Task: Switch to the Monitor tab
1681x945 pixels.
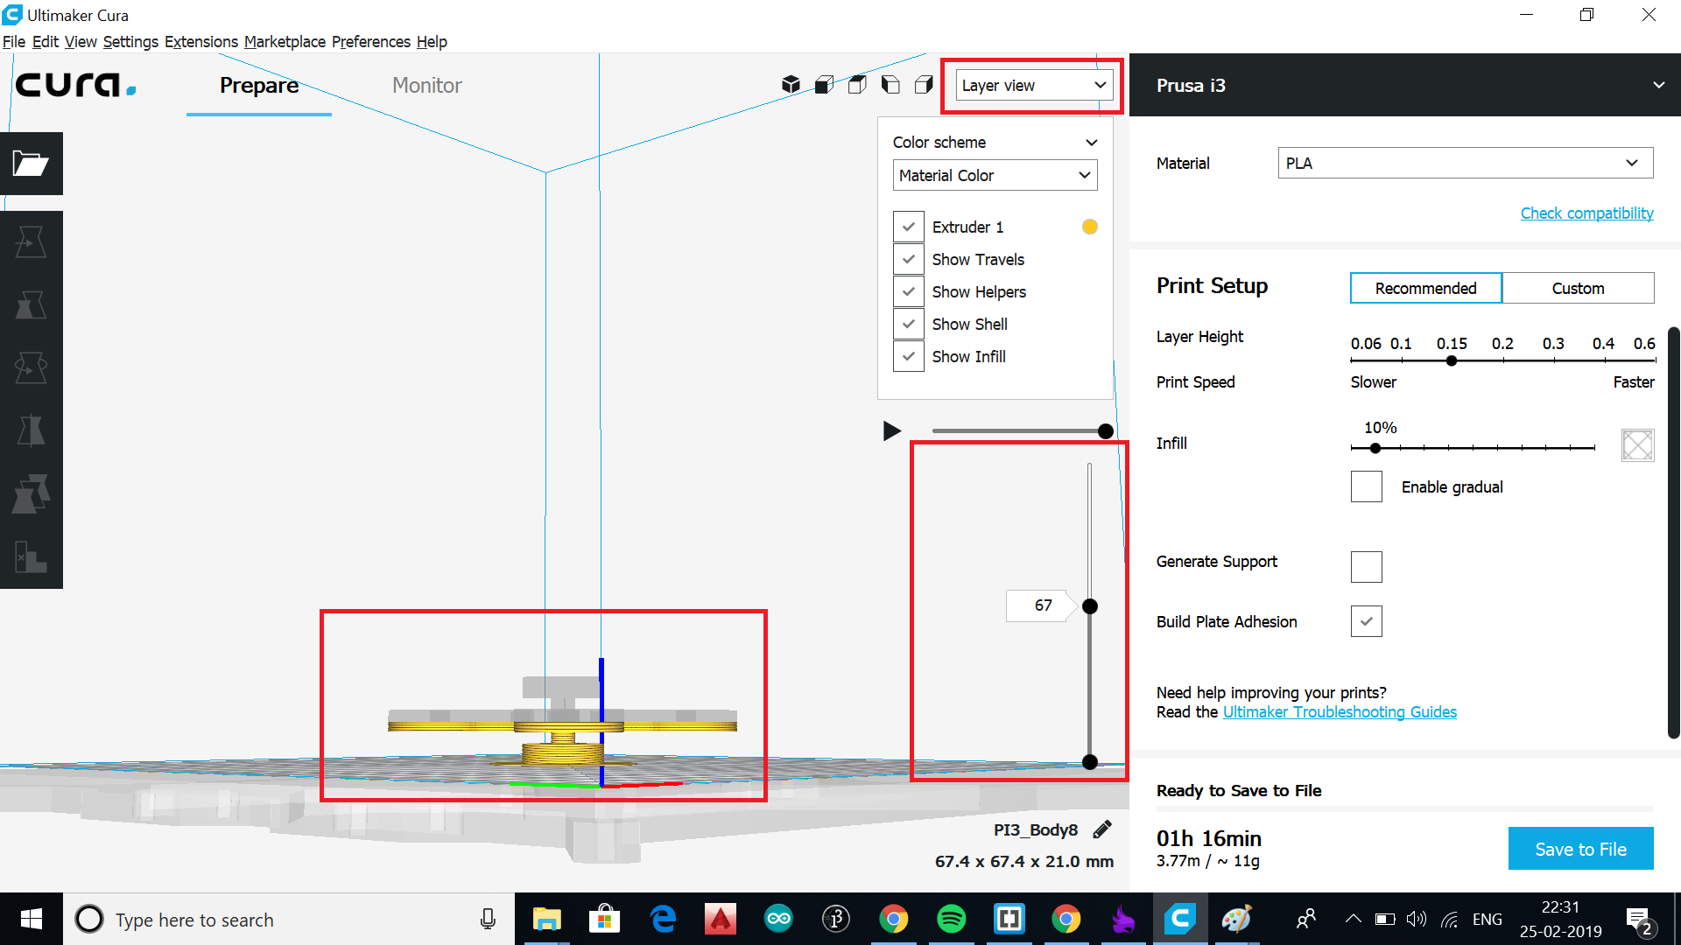Action: tap(426, 85)
